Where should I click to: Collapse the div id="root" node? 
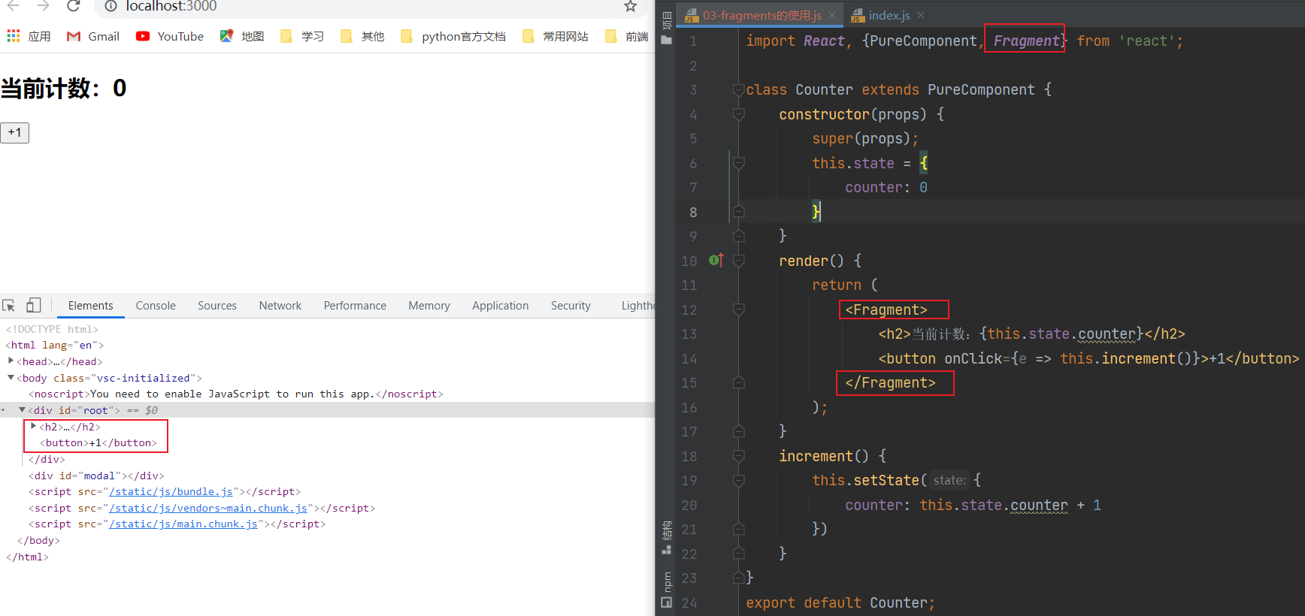point(22,410)
